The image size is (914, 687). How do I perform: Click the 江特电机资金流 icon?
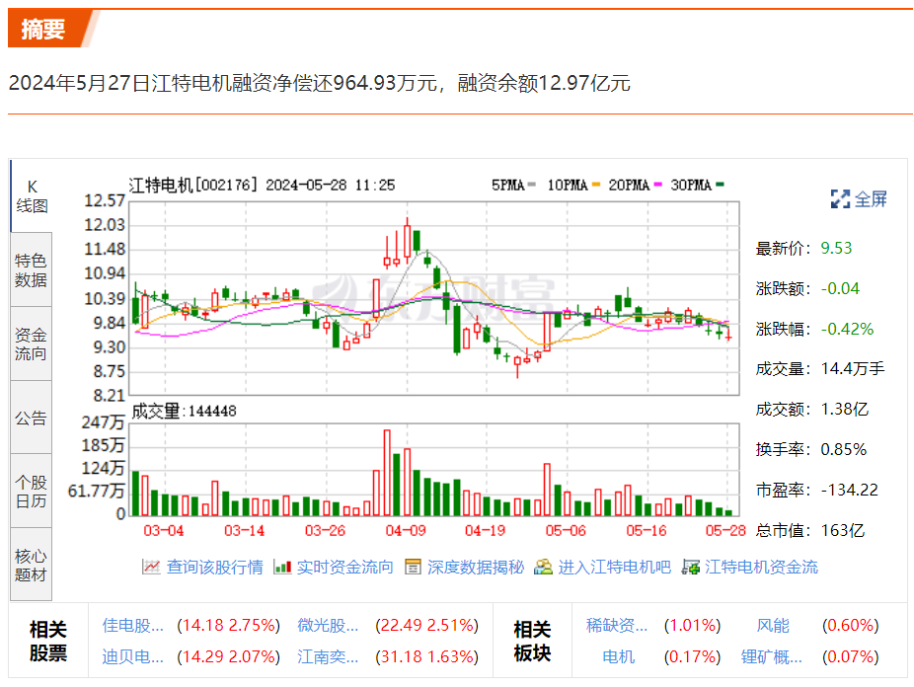click(691, 567)
